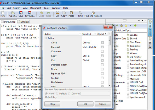
Task: Toggle Global checkbox for Copy action
Action: coord(102,56)
